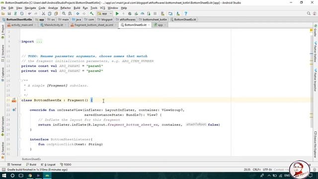The height and width of the screenshot is (179, 318).
Task: Click the Save All toolbar icon
Action: (9, 13)
